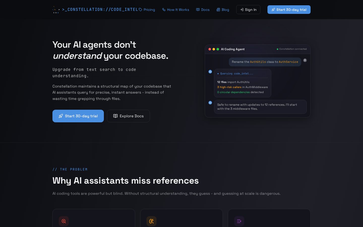Click the Querying code_intel... status line
363x227 pixels.
click(235, 74)
